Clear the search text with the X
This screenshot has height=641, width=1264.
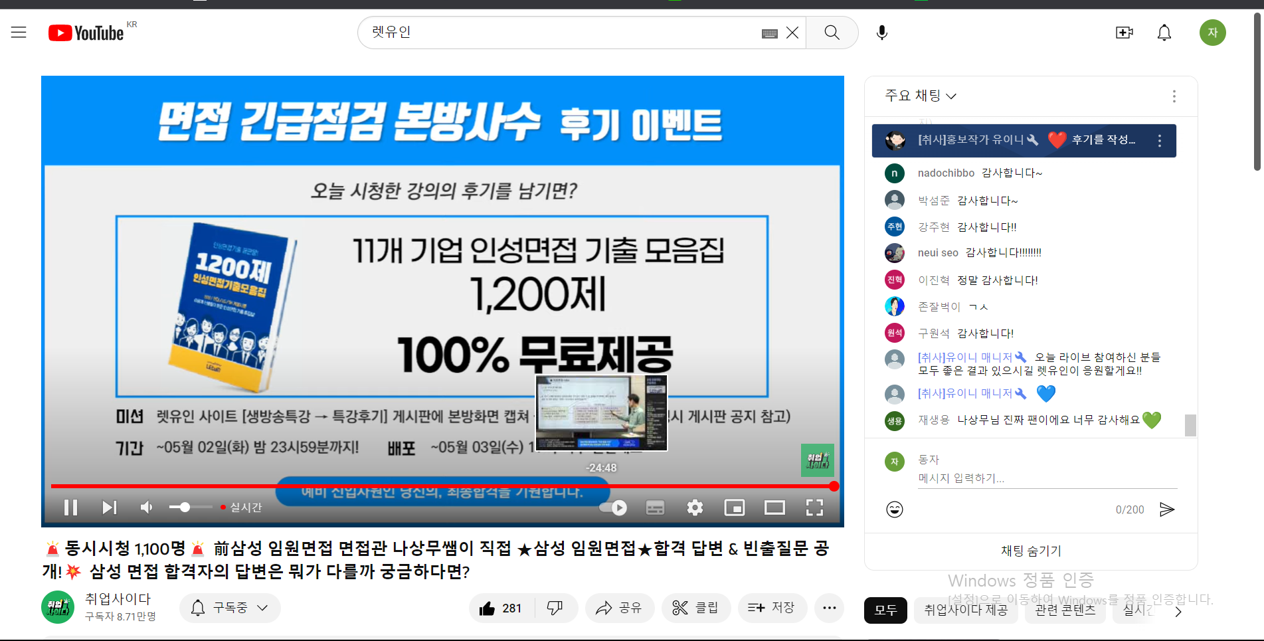tap(792, 33)
